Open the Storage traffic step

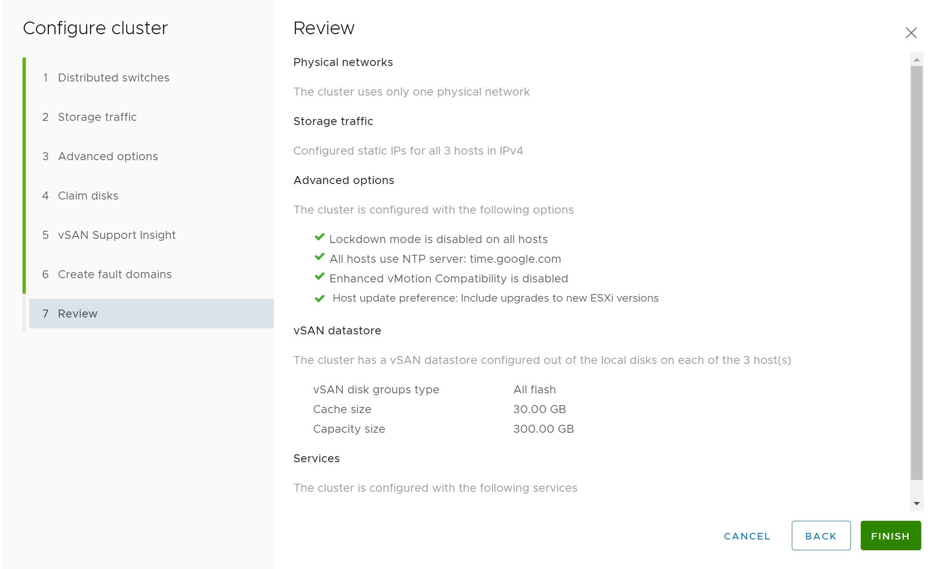(x=97, y=117)
